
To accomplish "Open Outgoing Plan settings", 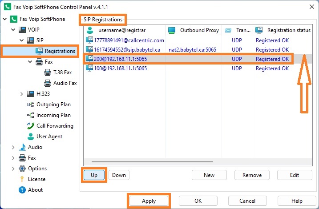I will point(53,104).
